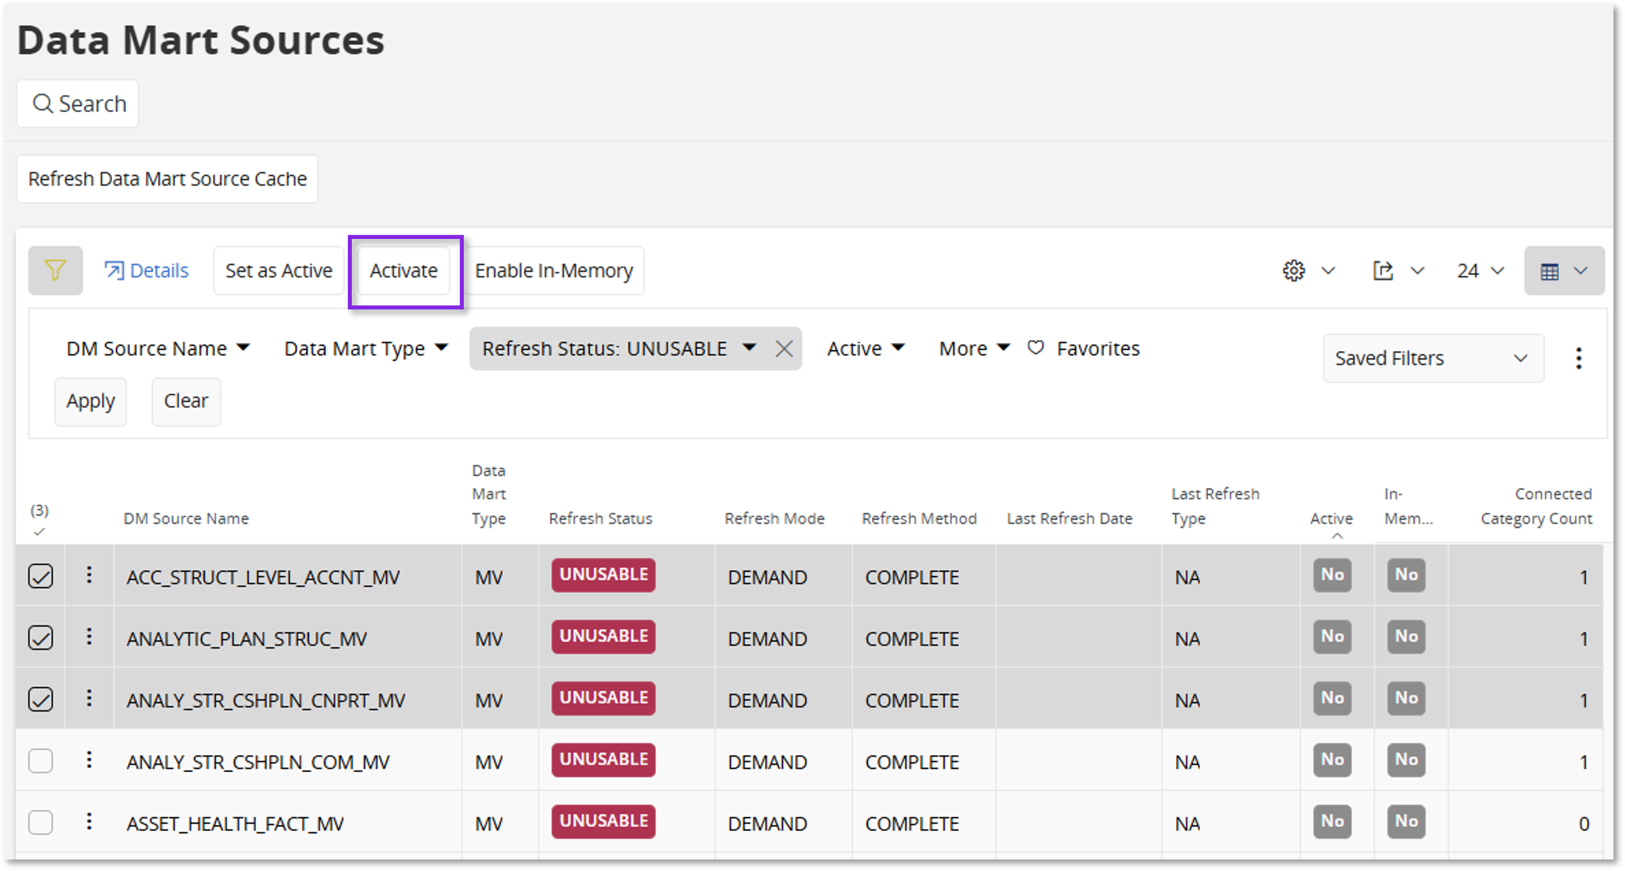
Task: Click Refresh Data Mart Source Cache
Action: tap(167, 179)
